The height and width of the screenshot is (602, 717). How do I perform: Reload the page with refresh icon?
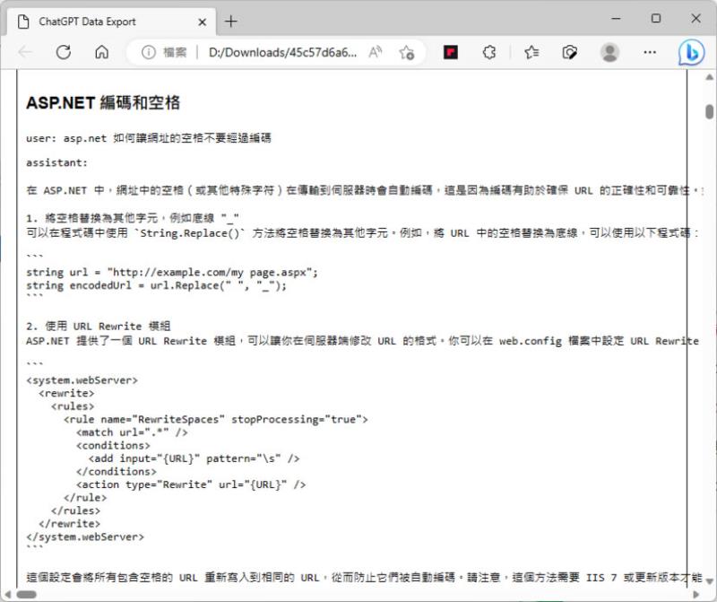(x=64, y=53)
